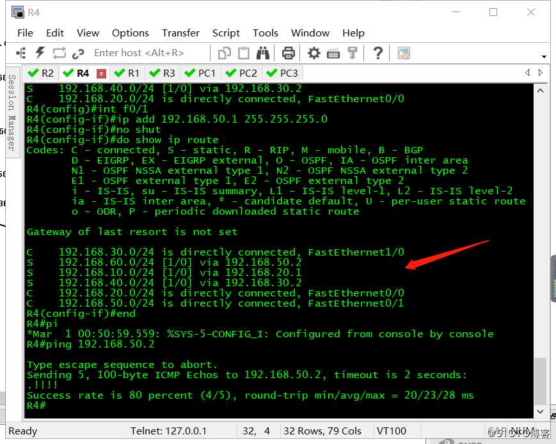Switch to the R1 session tab
Viewport: 556px width, 444px height.
click(127, 73)
